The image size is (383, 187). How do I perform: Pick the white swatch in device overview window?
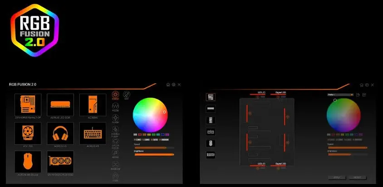(x=135, y=134)
